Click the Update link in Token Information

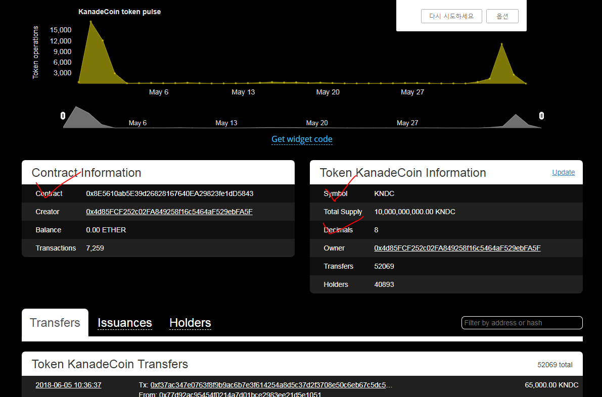tap(563, 172)
